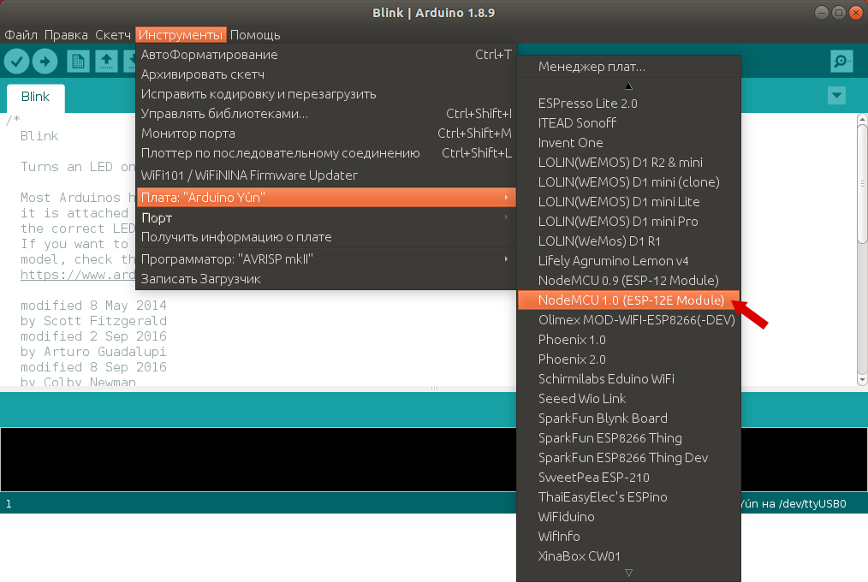
Task: Minimize the Arduino window
Action: click(822, 13)
